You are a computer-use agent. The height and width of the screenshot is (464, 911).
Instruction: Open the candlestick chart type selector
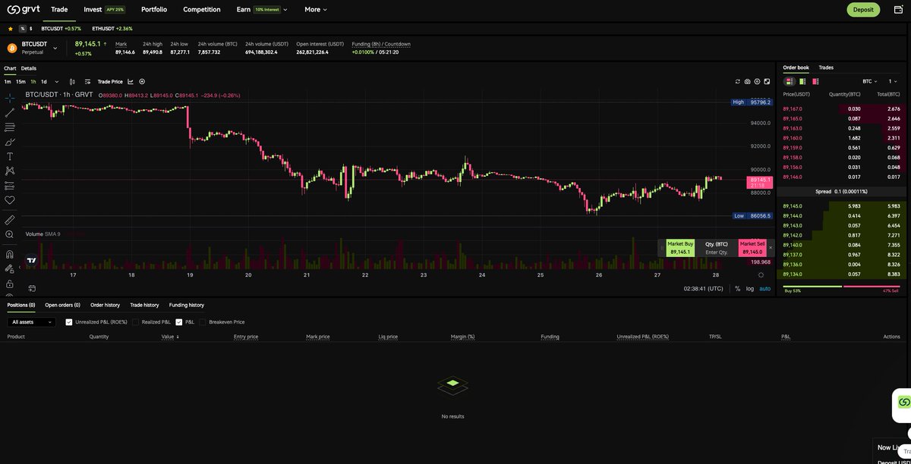[72, 81]
